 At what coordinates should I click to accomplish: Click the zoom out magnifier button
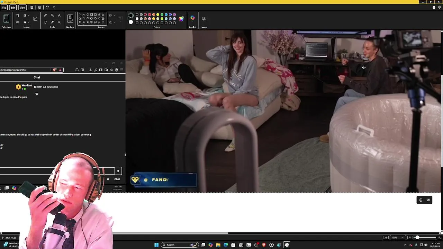(x=410, y=238)
